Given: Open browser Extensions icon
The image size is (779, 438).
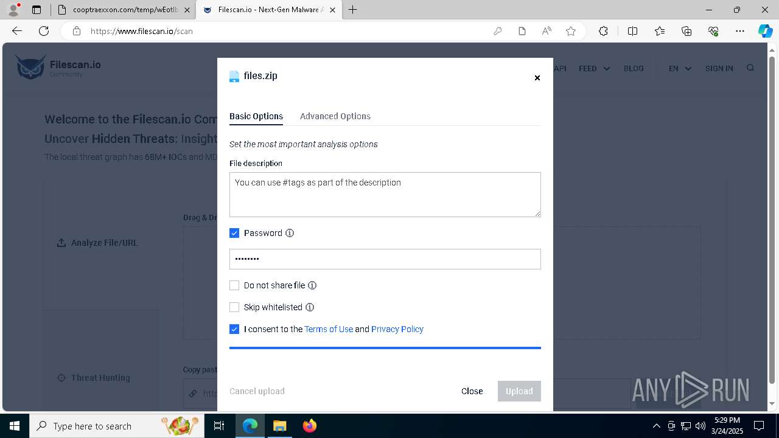Looking at the screenshot, I should [603, 31].
